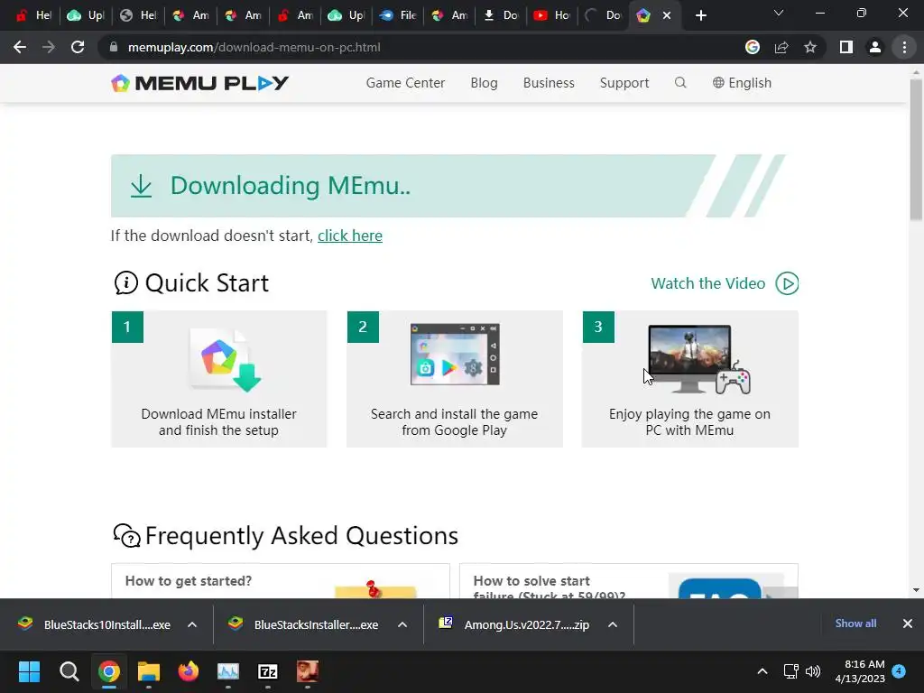Open the Business menu item
Image resolution: width=924 pixels, height=693 pixels.
coord(549,83)
